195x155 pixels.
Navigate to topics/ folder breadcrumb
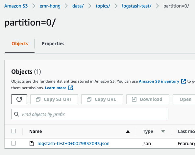pos(103,6)
